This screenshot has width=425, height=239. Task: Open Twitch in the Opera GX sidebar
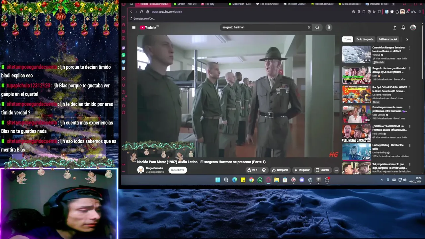tap(124, 48)
